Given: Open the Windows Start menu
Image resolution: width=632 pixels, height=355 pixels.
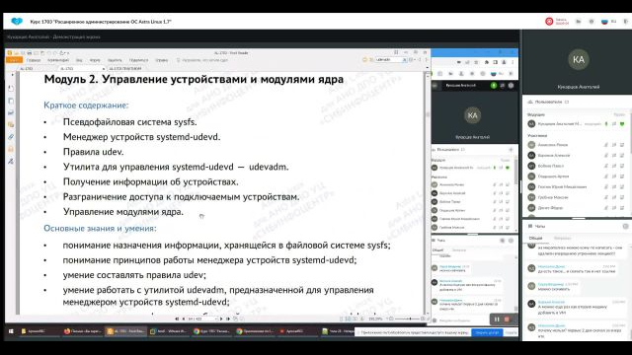Looking at the screenshot, I should 11,331.
